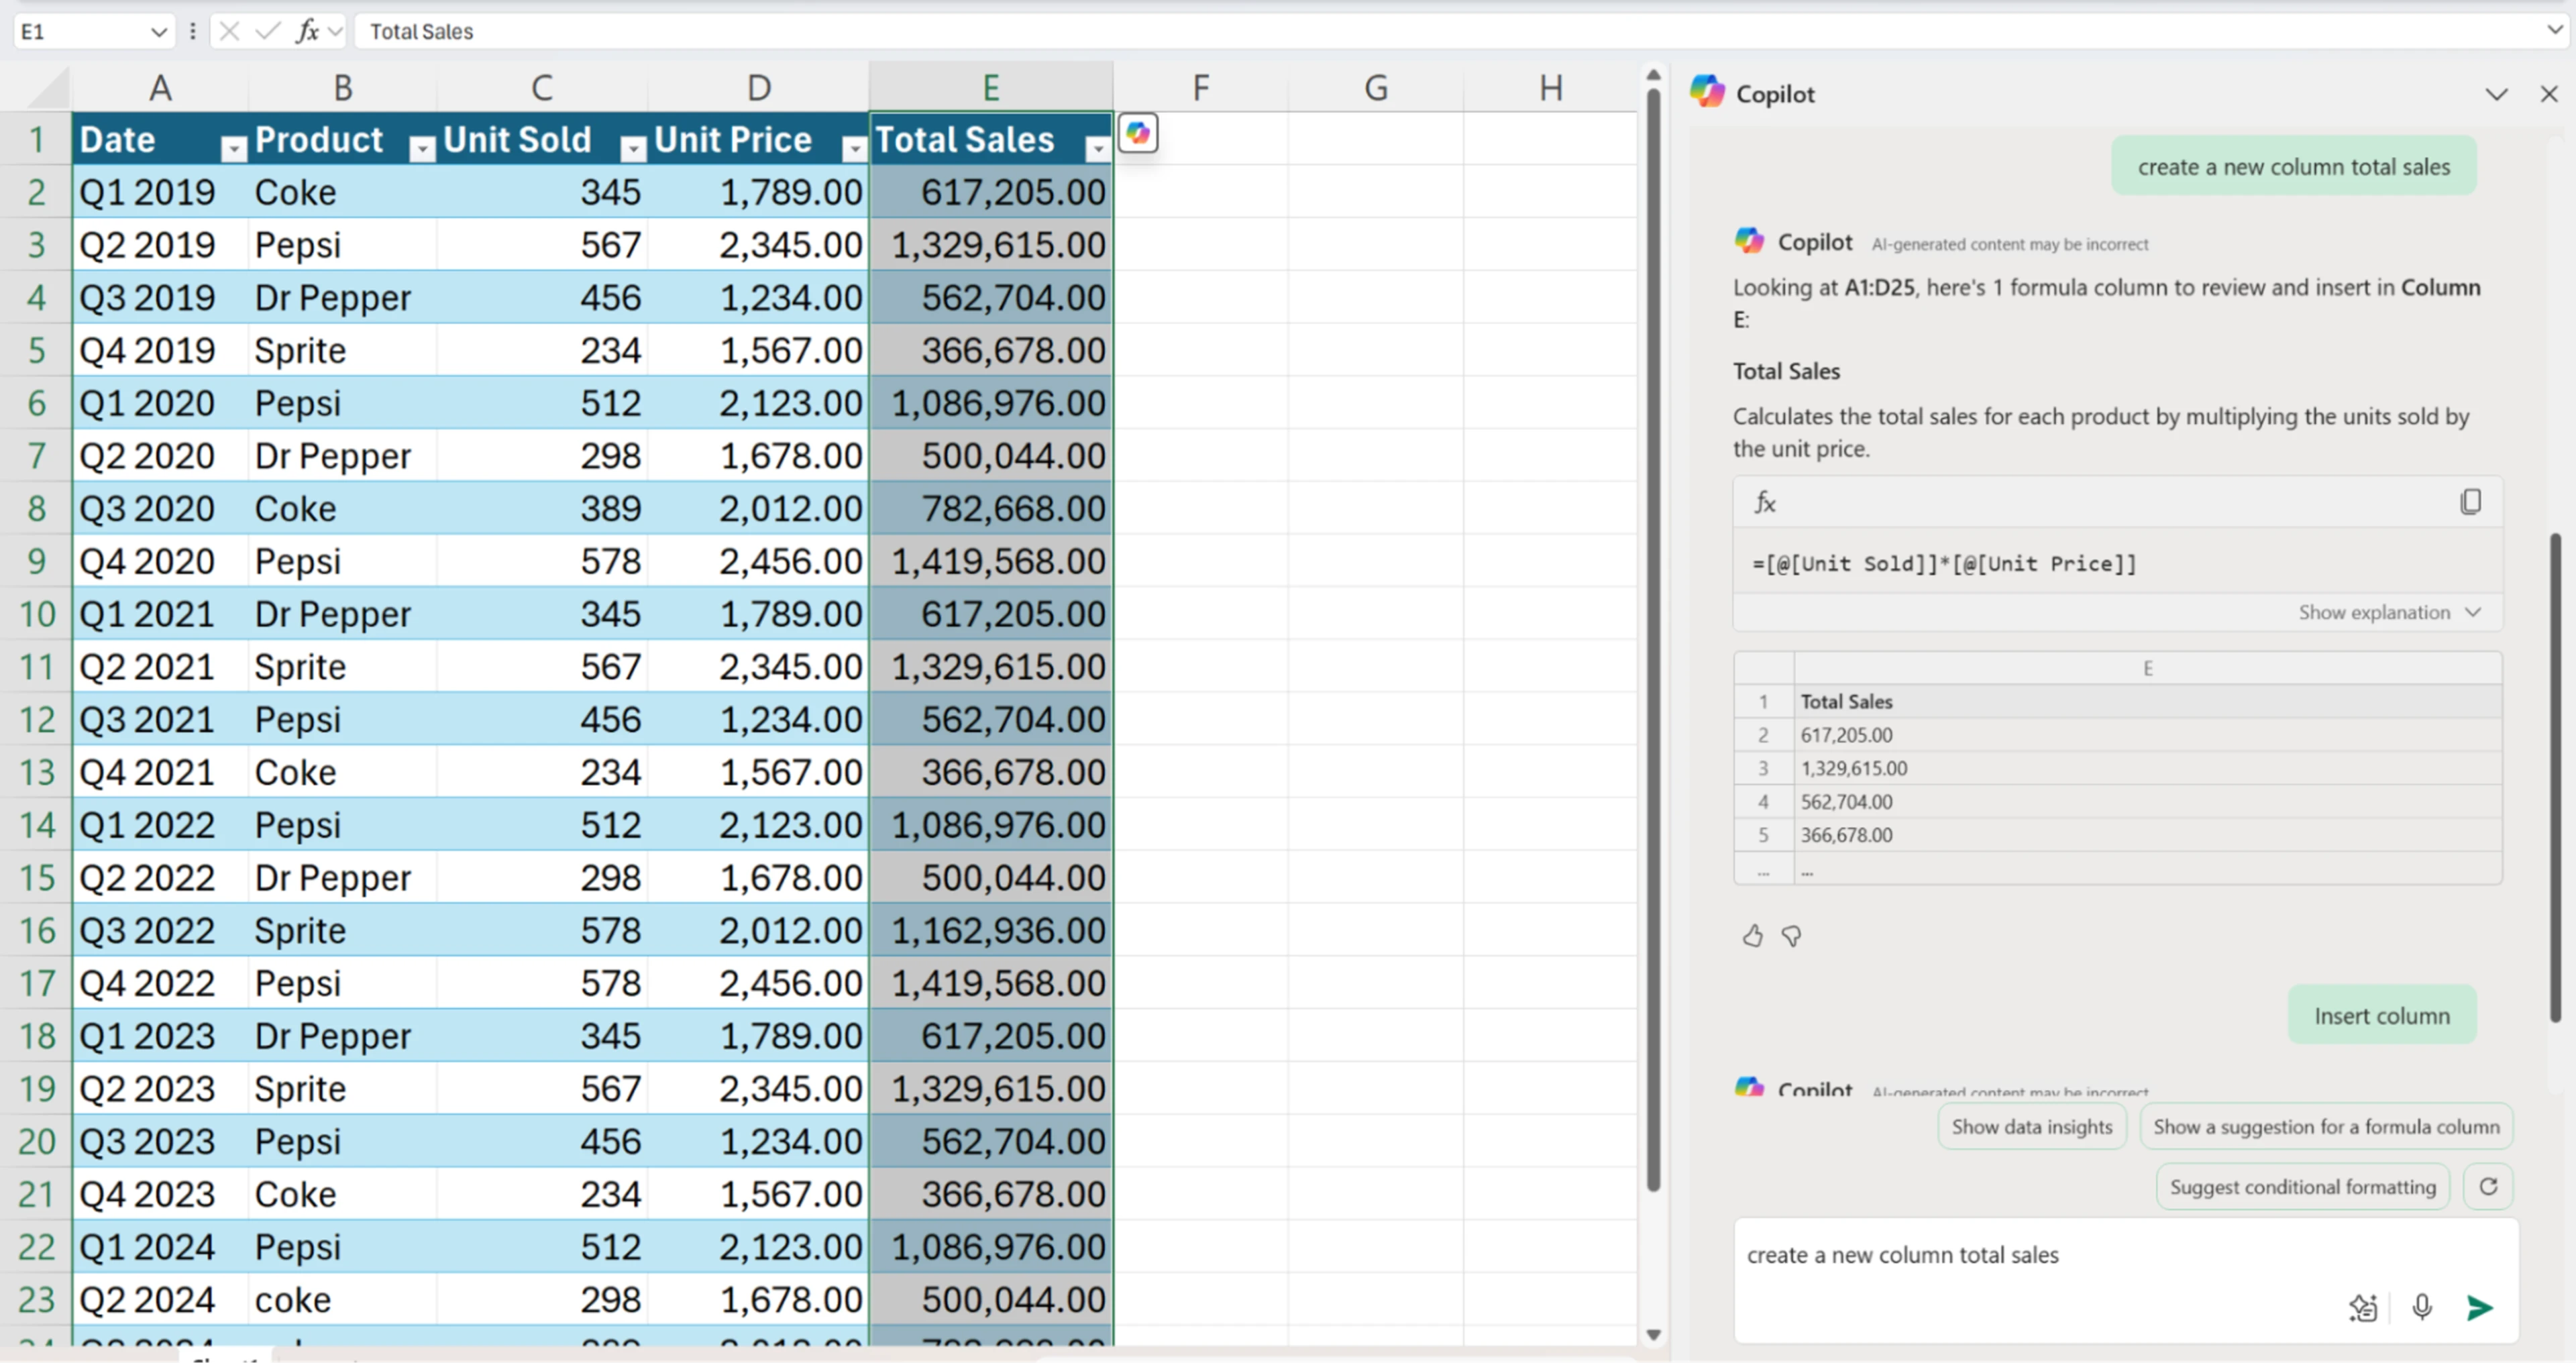Expand the Name Box dropdown
Image resolution: width=2576 pixels, height=1363 pixels.
[158, 32]
